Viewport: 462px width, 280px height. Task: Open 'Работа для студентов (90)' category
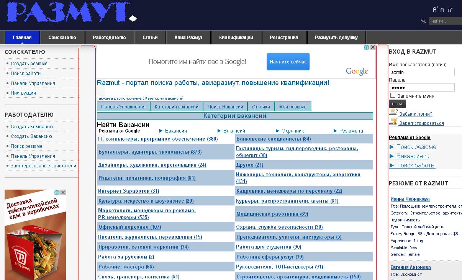click(269, 247)
